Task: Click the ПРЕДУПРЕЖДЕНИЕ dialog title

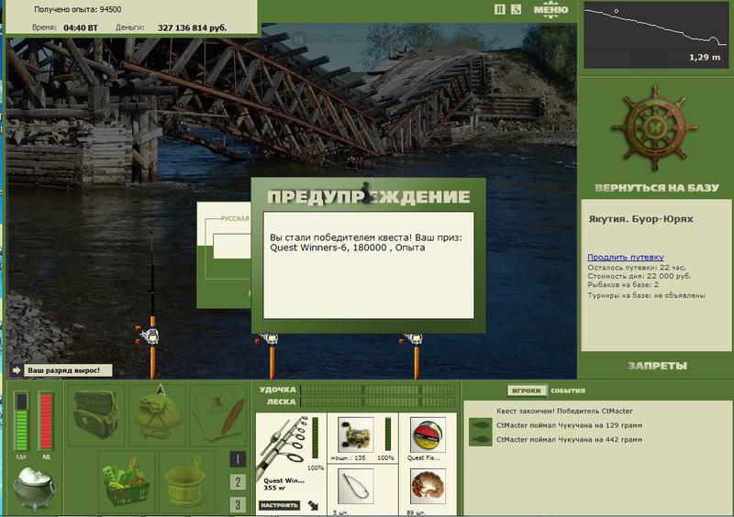Action: click(369, 196)
